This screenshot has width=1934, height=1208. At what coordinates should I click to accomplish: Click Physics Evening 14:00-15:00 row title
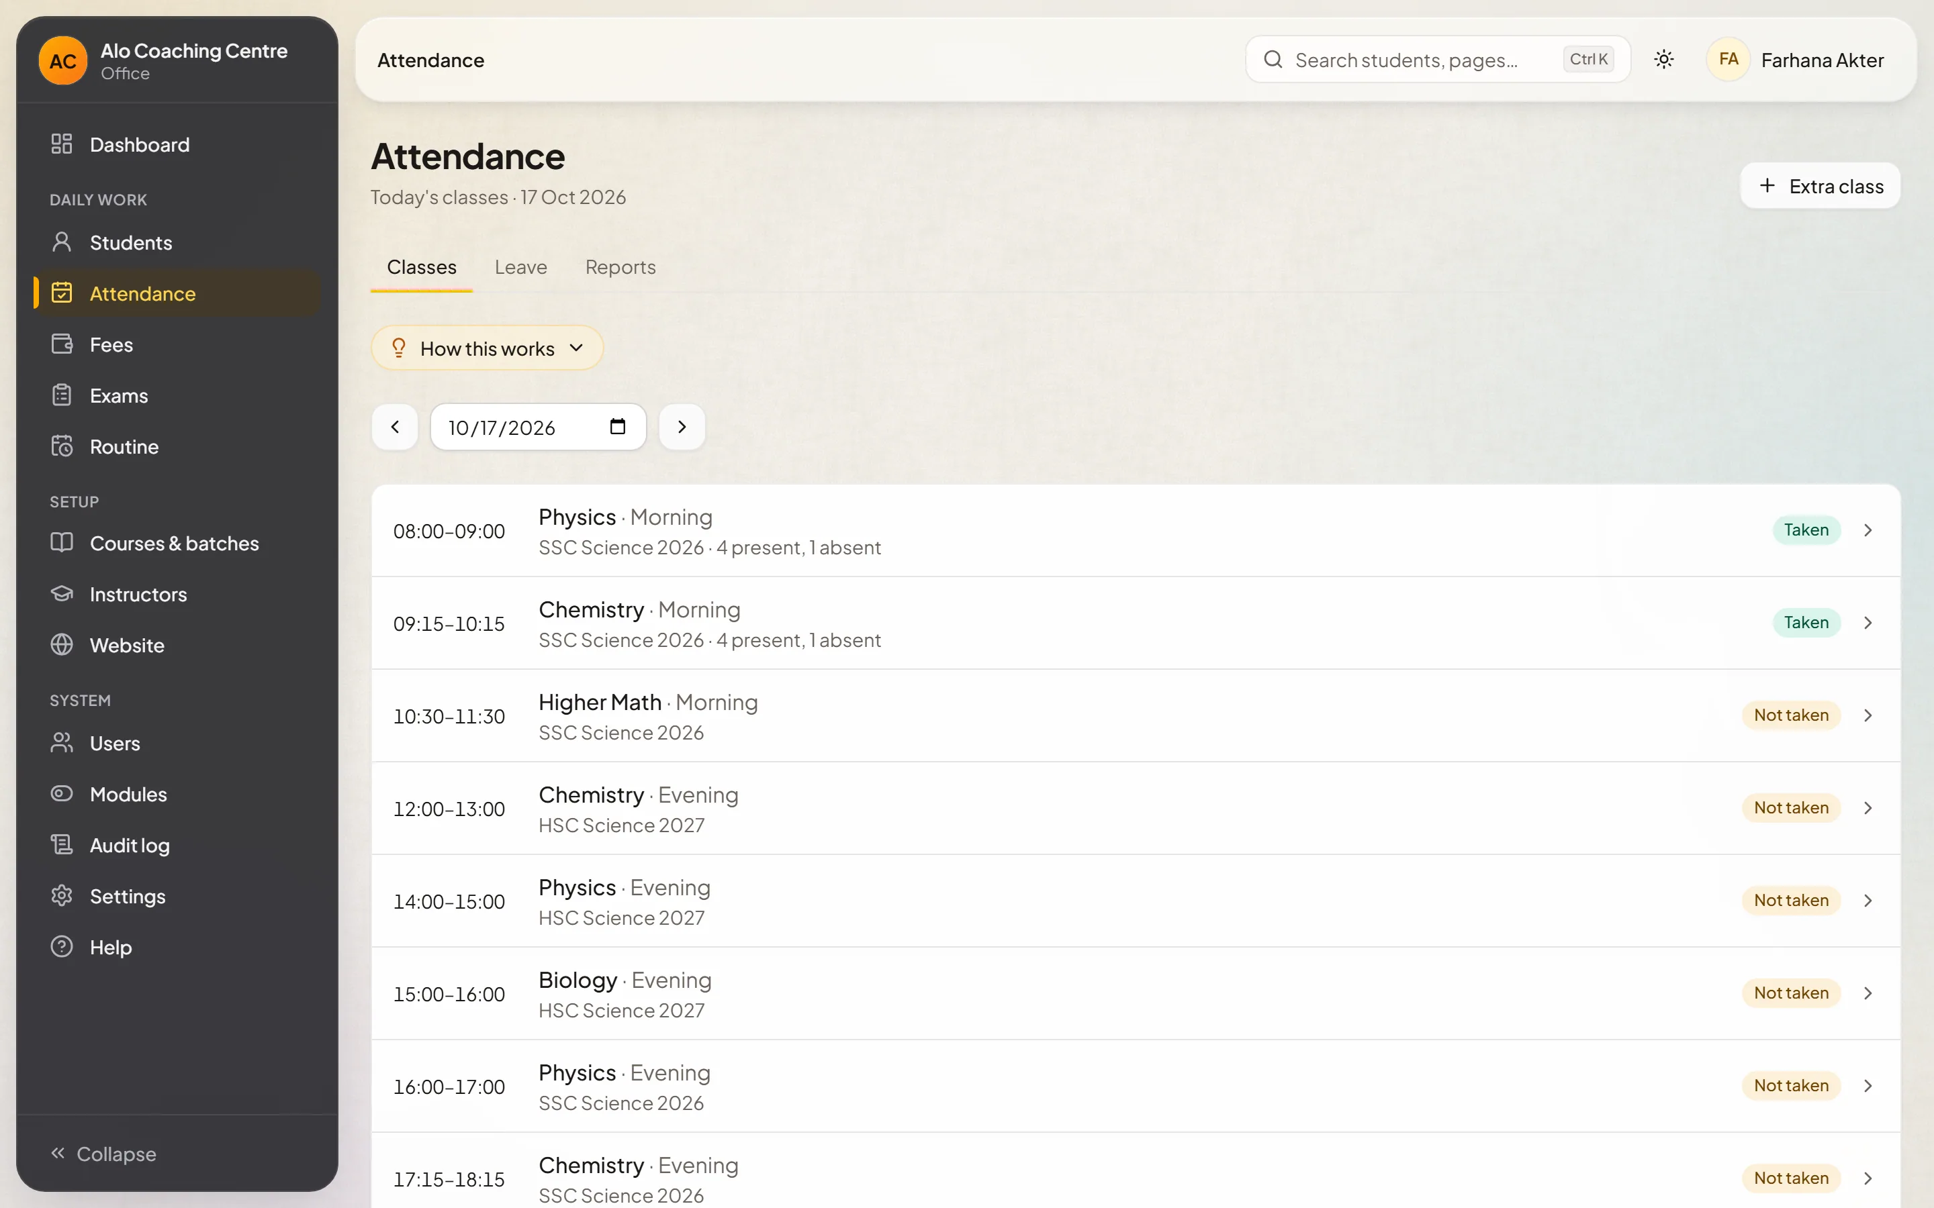click(x=624, y=888)
